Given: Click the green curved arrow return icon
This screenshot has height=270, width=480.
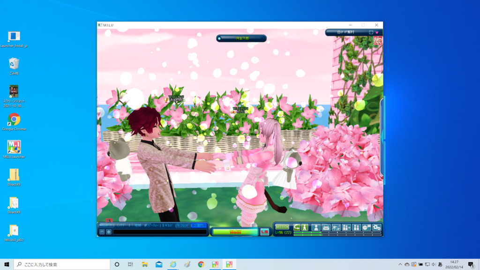Looking at the screenshot, I should click(x=297, y=227).
